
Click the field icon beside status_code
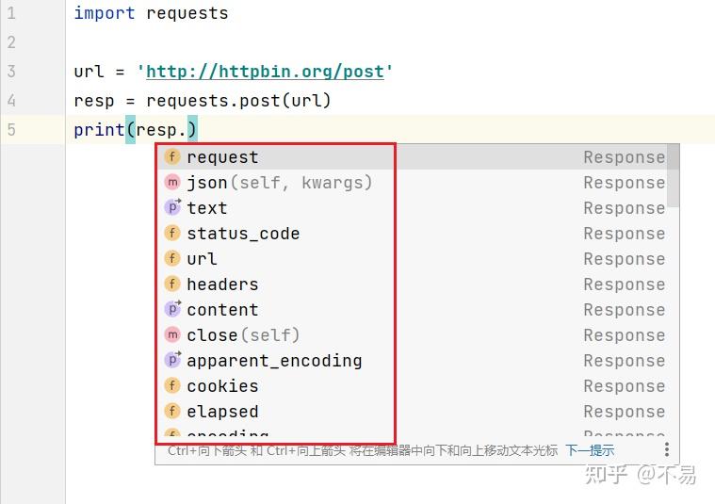pos(172,234)
